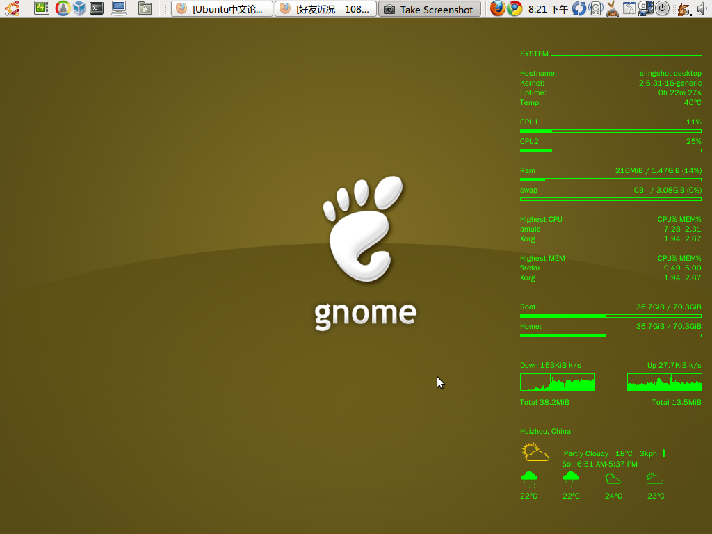
Task: Click 'slingshot-desktop' hostname text
Action: coord(670,73)
